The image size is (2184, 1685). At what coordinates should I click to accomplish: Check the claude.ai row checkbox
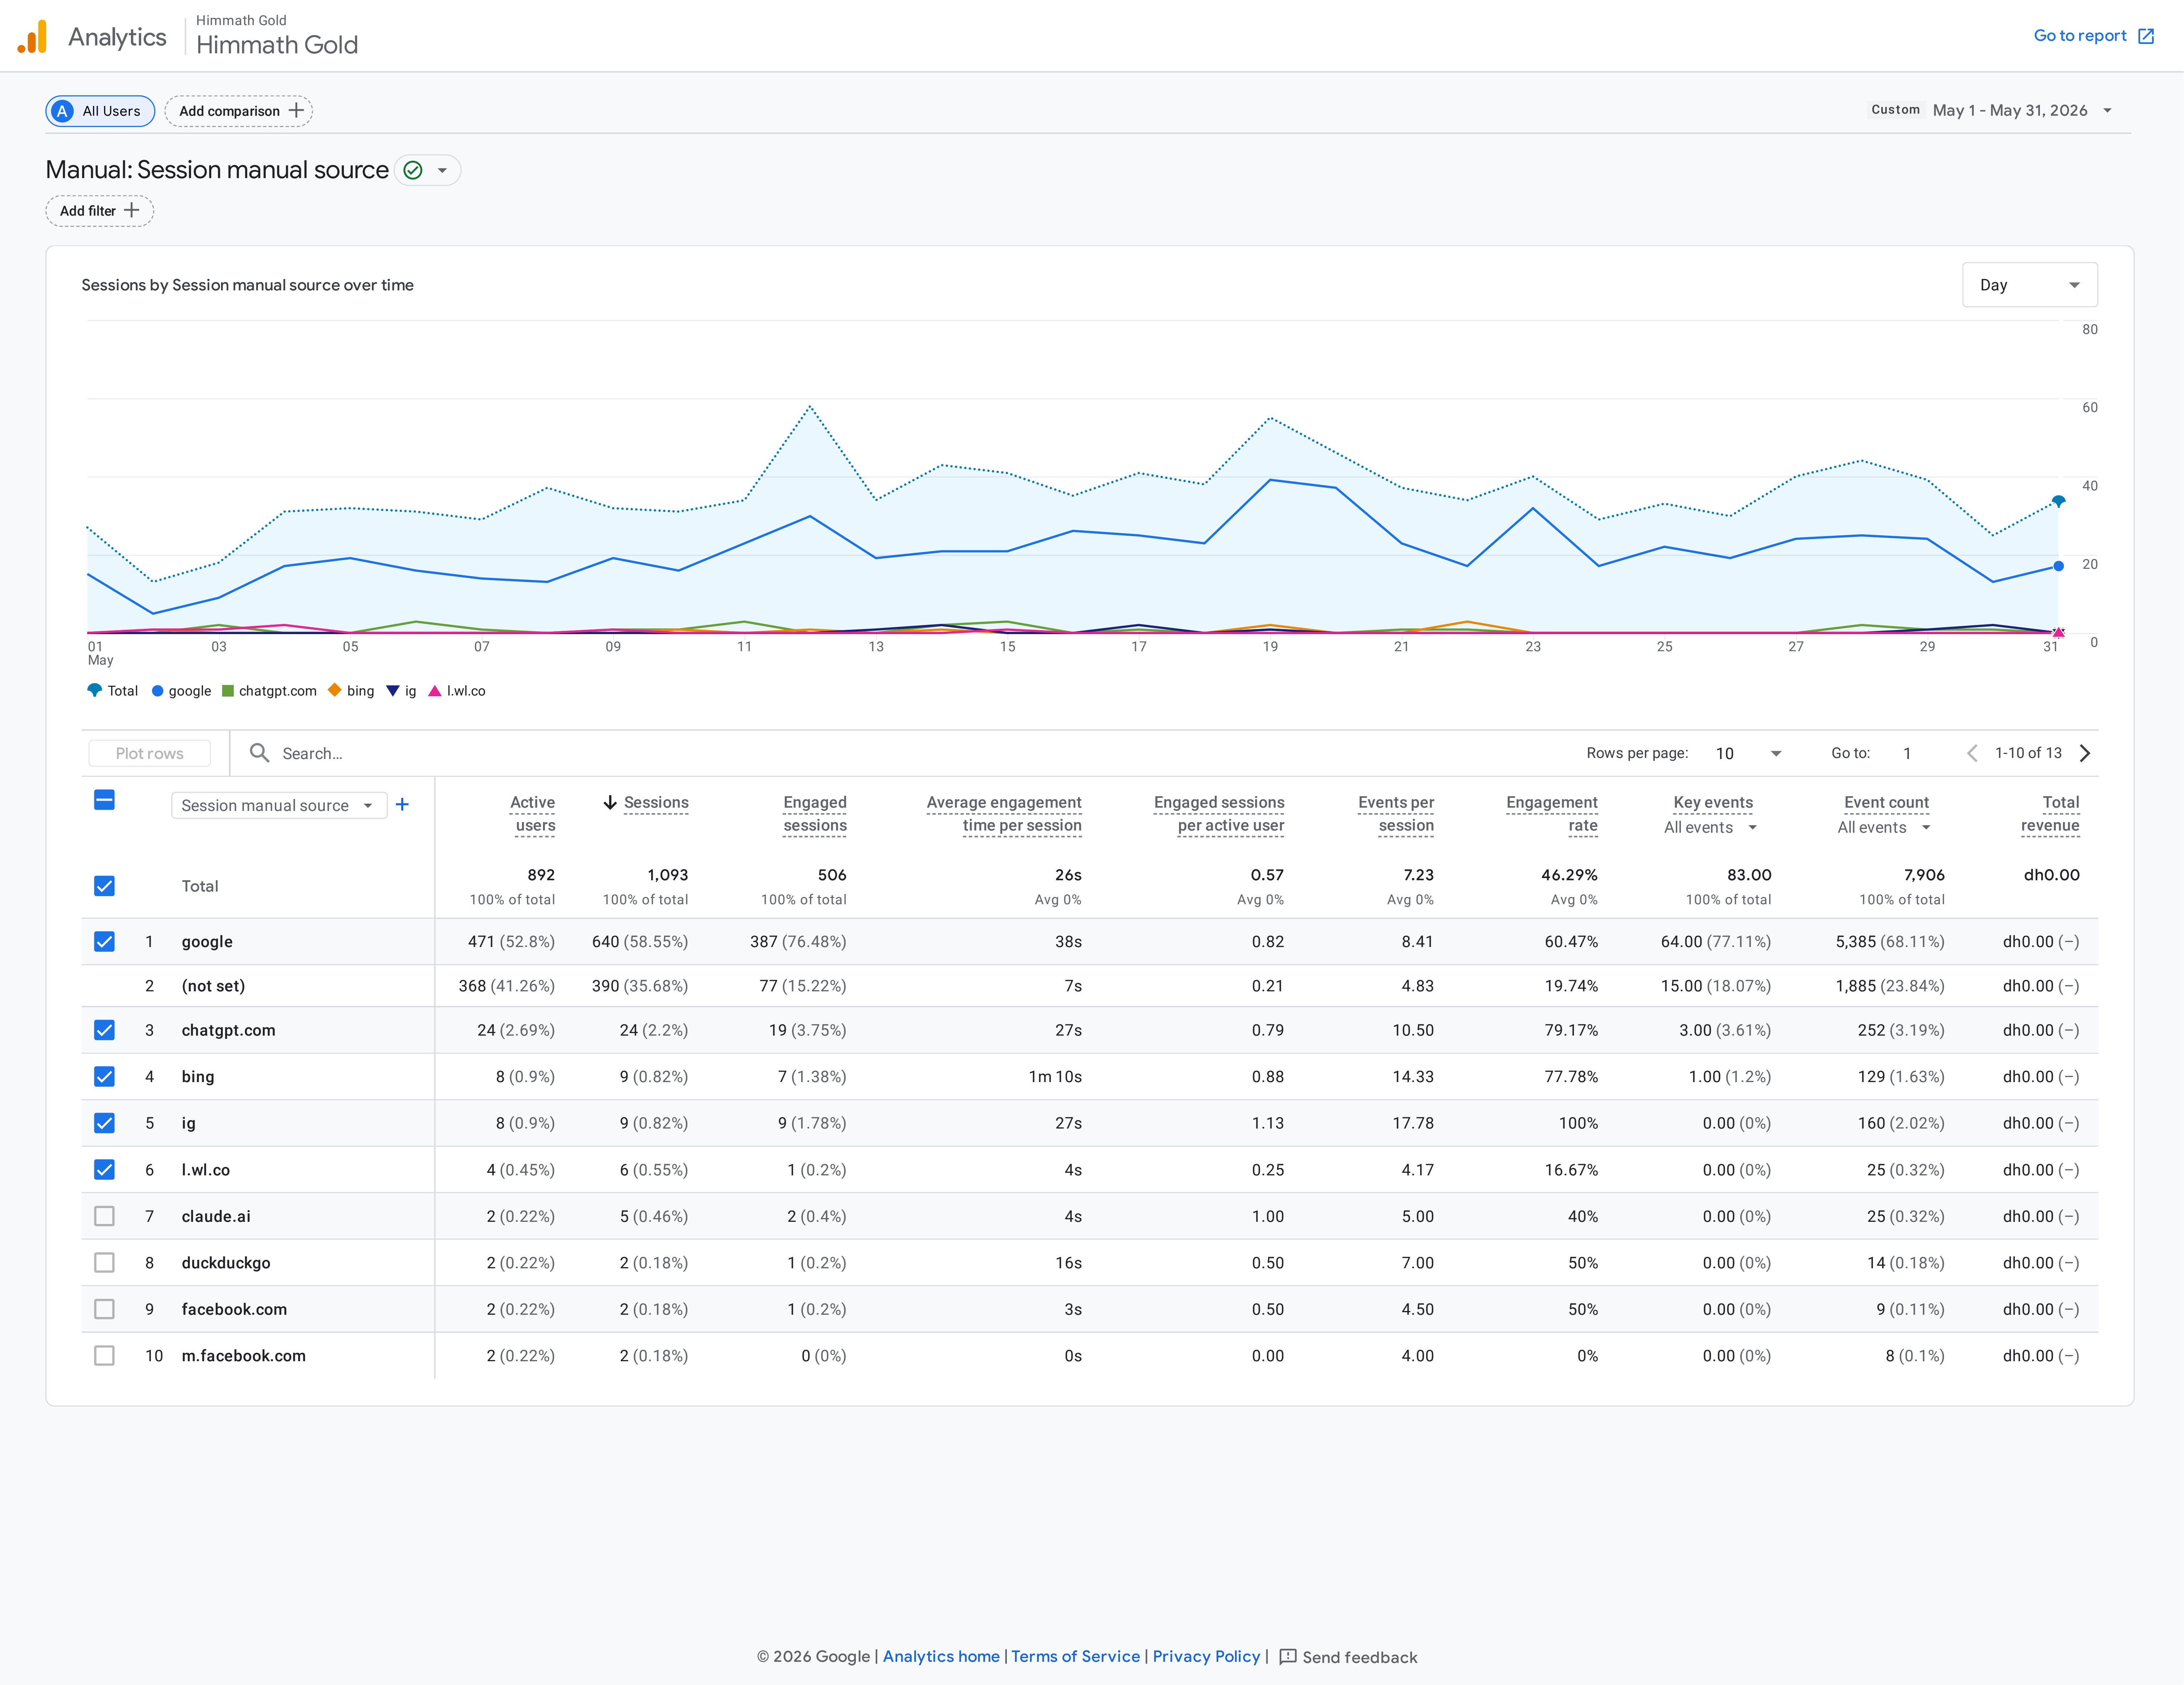104,1216
